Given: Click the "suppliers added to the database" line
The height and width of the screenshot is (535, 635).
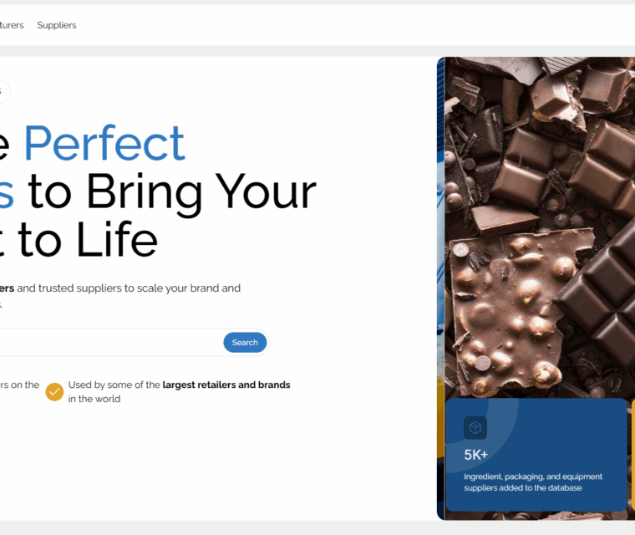Looking at the screenshot, I should [x=522, y=488].
